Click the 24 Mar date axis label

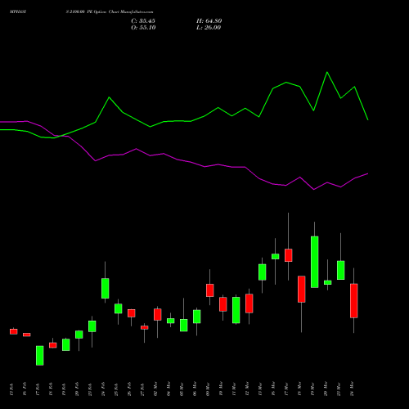352,389
